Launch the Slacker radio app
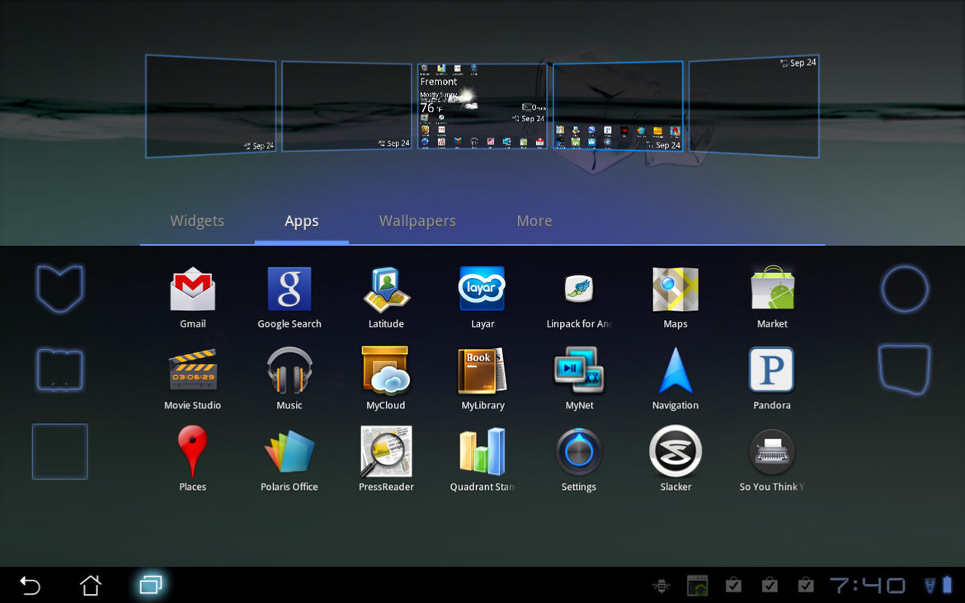 [x=675, y=452]
